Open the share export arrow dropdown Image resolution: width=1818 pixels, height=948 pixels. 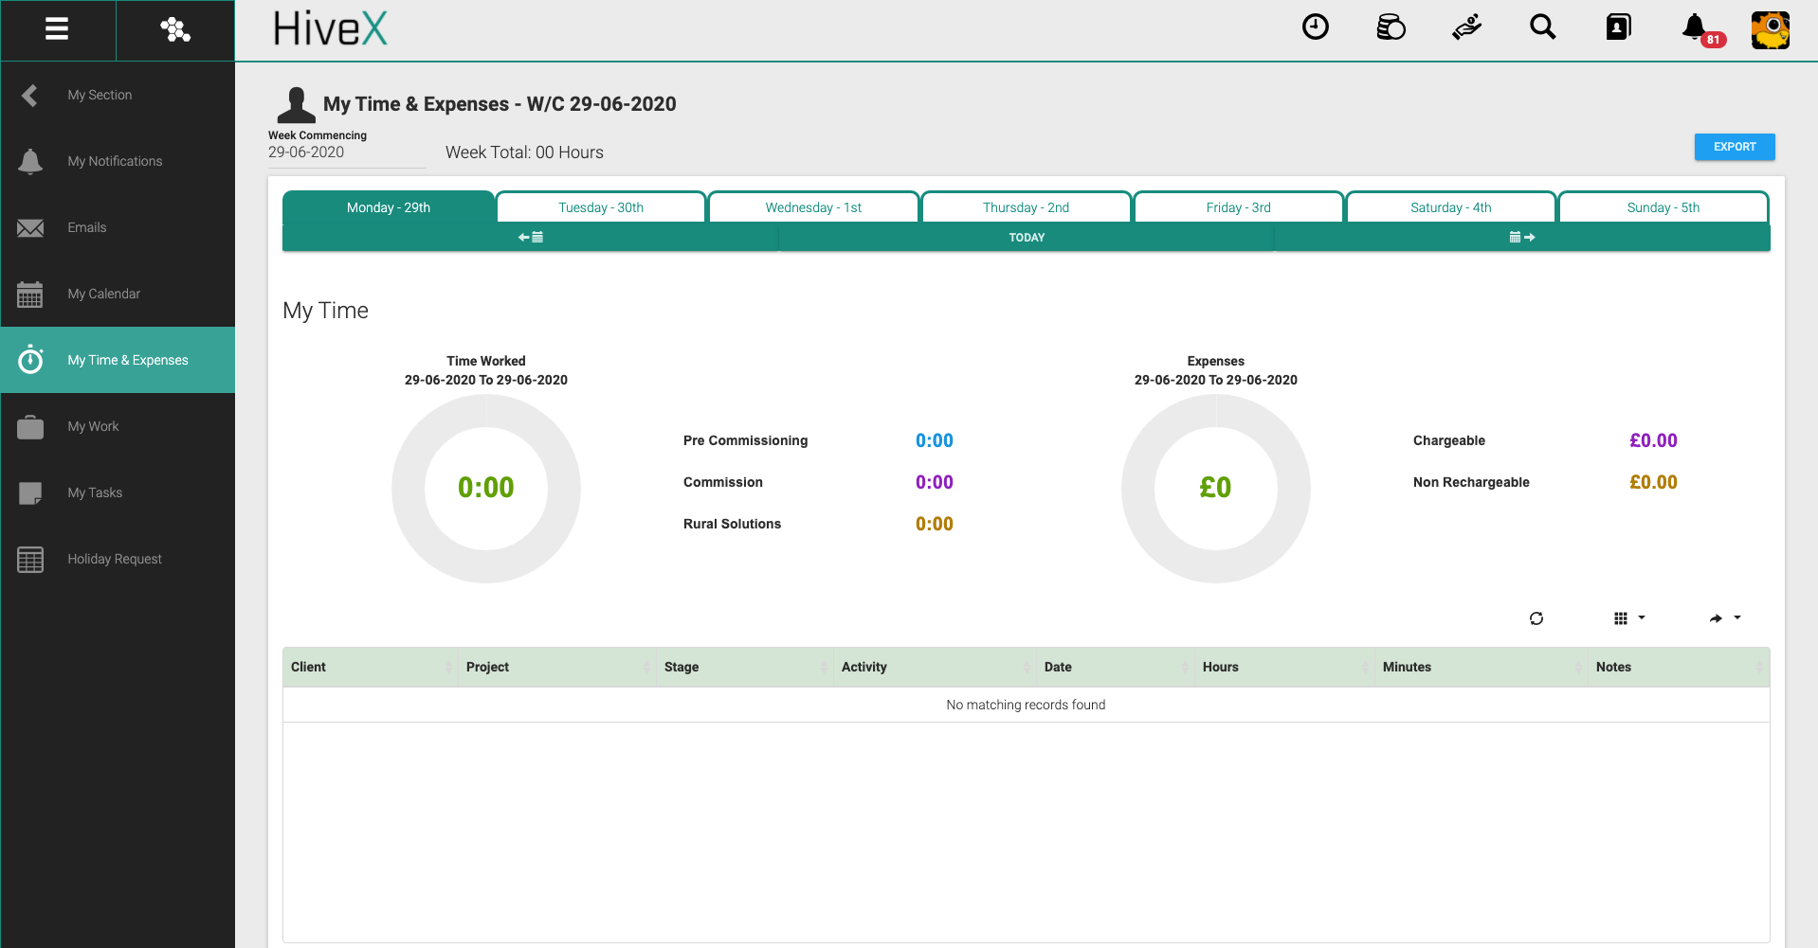pos(1724,618)
